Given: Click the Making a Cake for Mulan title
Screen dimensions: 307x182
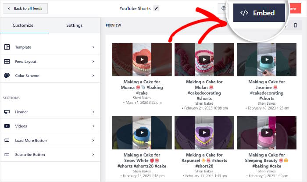Looking at the screenshot, I should [204, 90].
